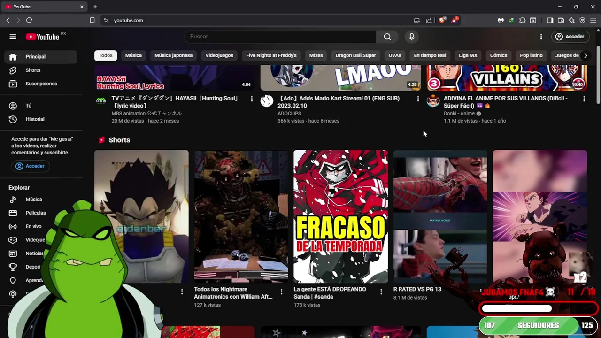Open Brave VPN shield icon
The height and width of the screenshot is (338, 601).
tap(583, 20)
